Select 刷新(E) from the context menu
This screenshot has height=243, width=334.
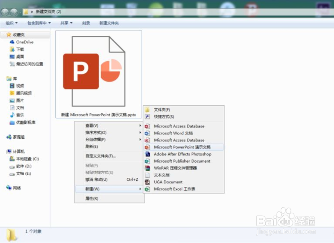coord(91,147)
